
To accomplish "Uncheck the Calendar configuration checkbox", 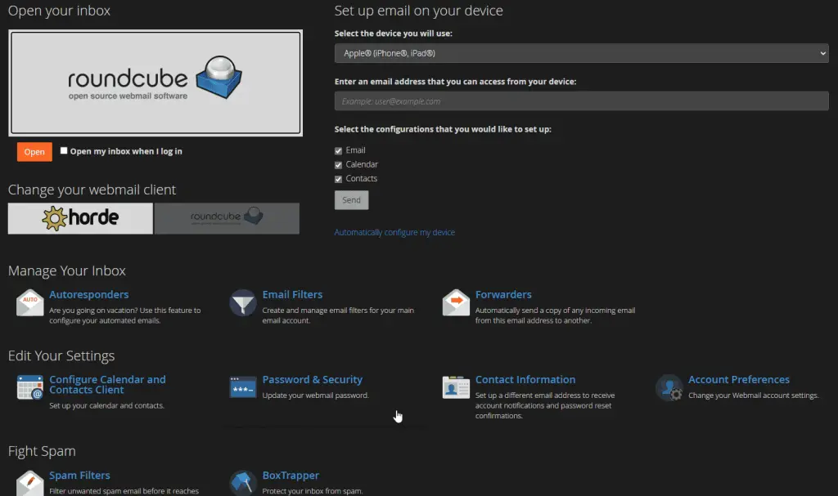I will pos(338,165).
